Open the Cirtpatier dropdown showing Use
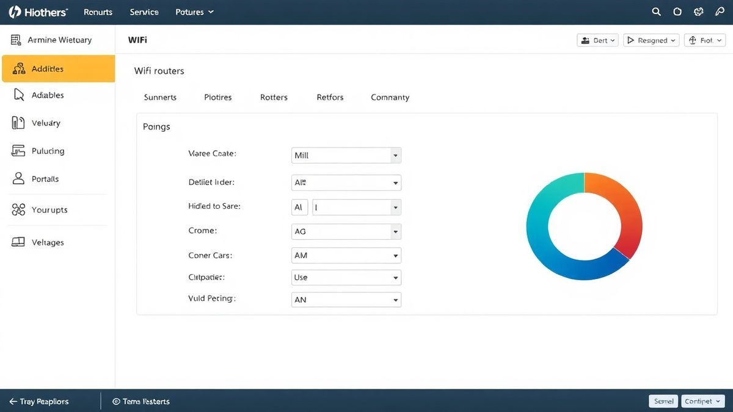 346,277
